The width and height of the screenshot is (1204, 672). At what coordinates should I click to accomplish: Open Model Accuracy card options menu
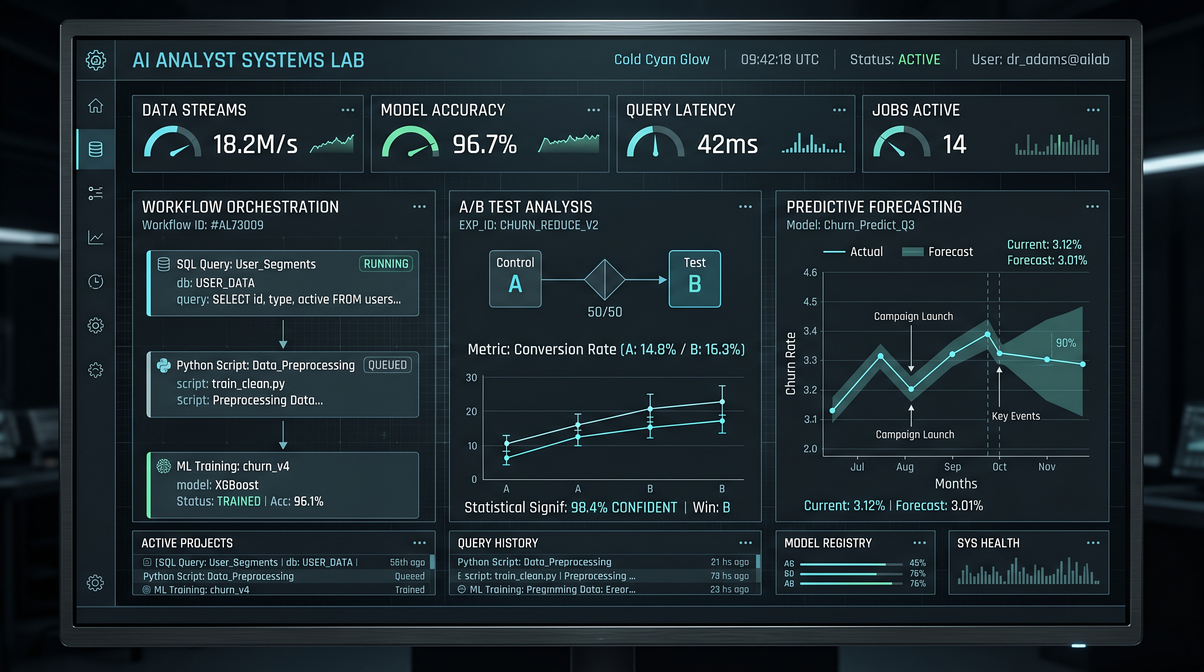[x=594, y=110]
